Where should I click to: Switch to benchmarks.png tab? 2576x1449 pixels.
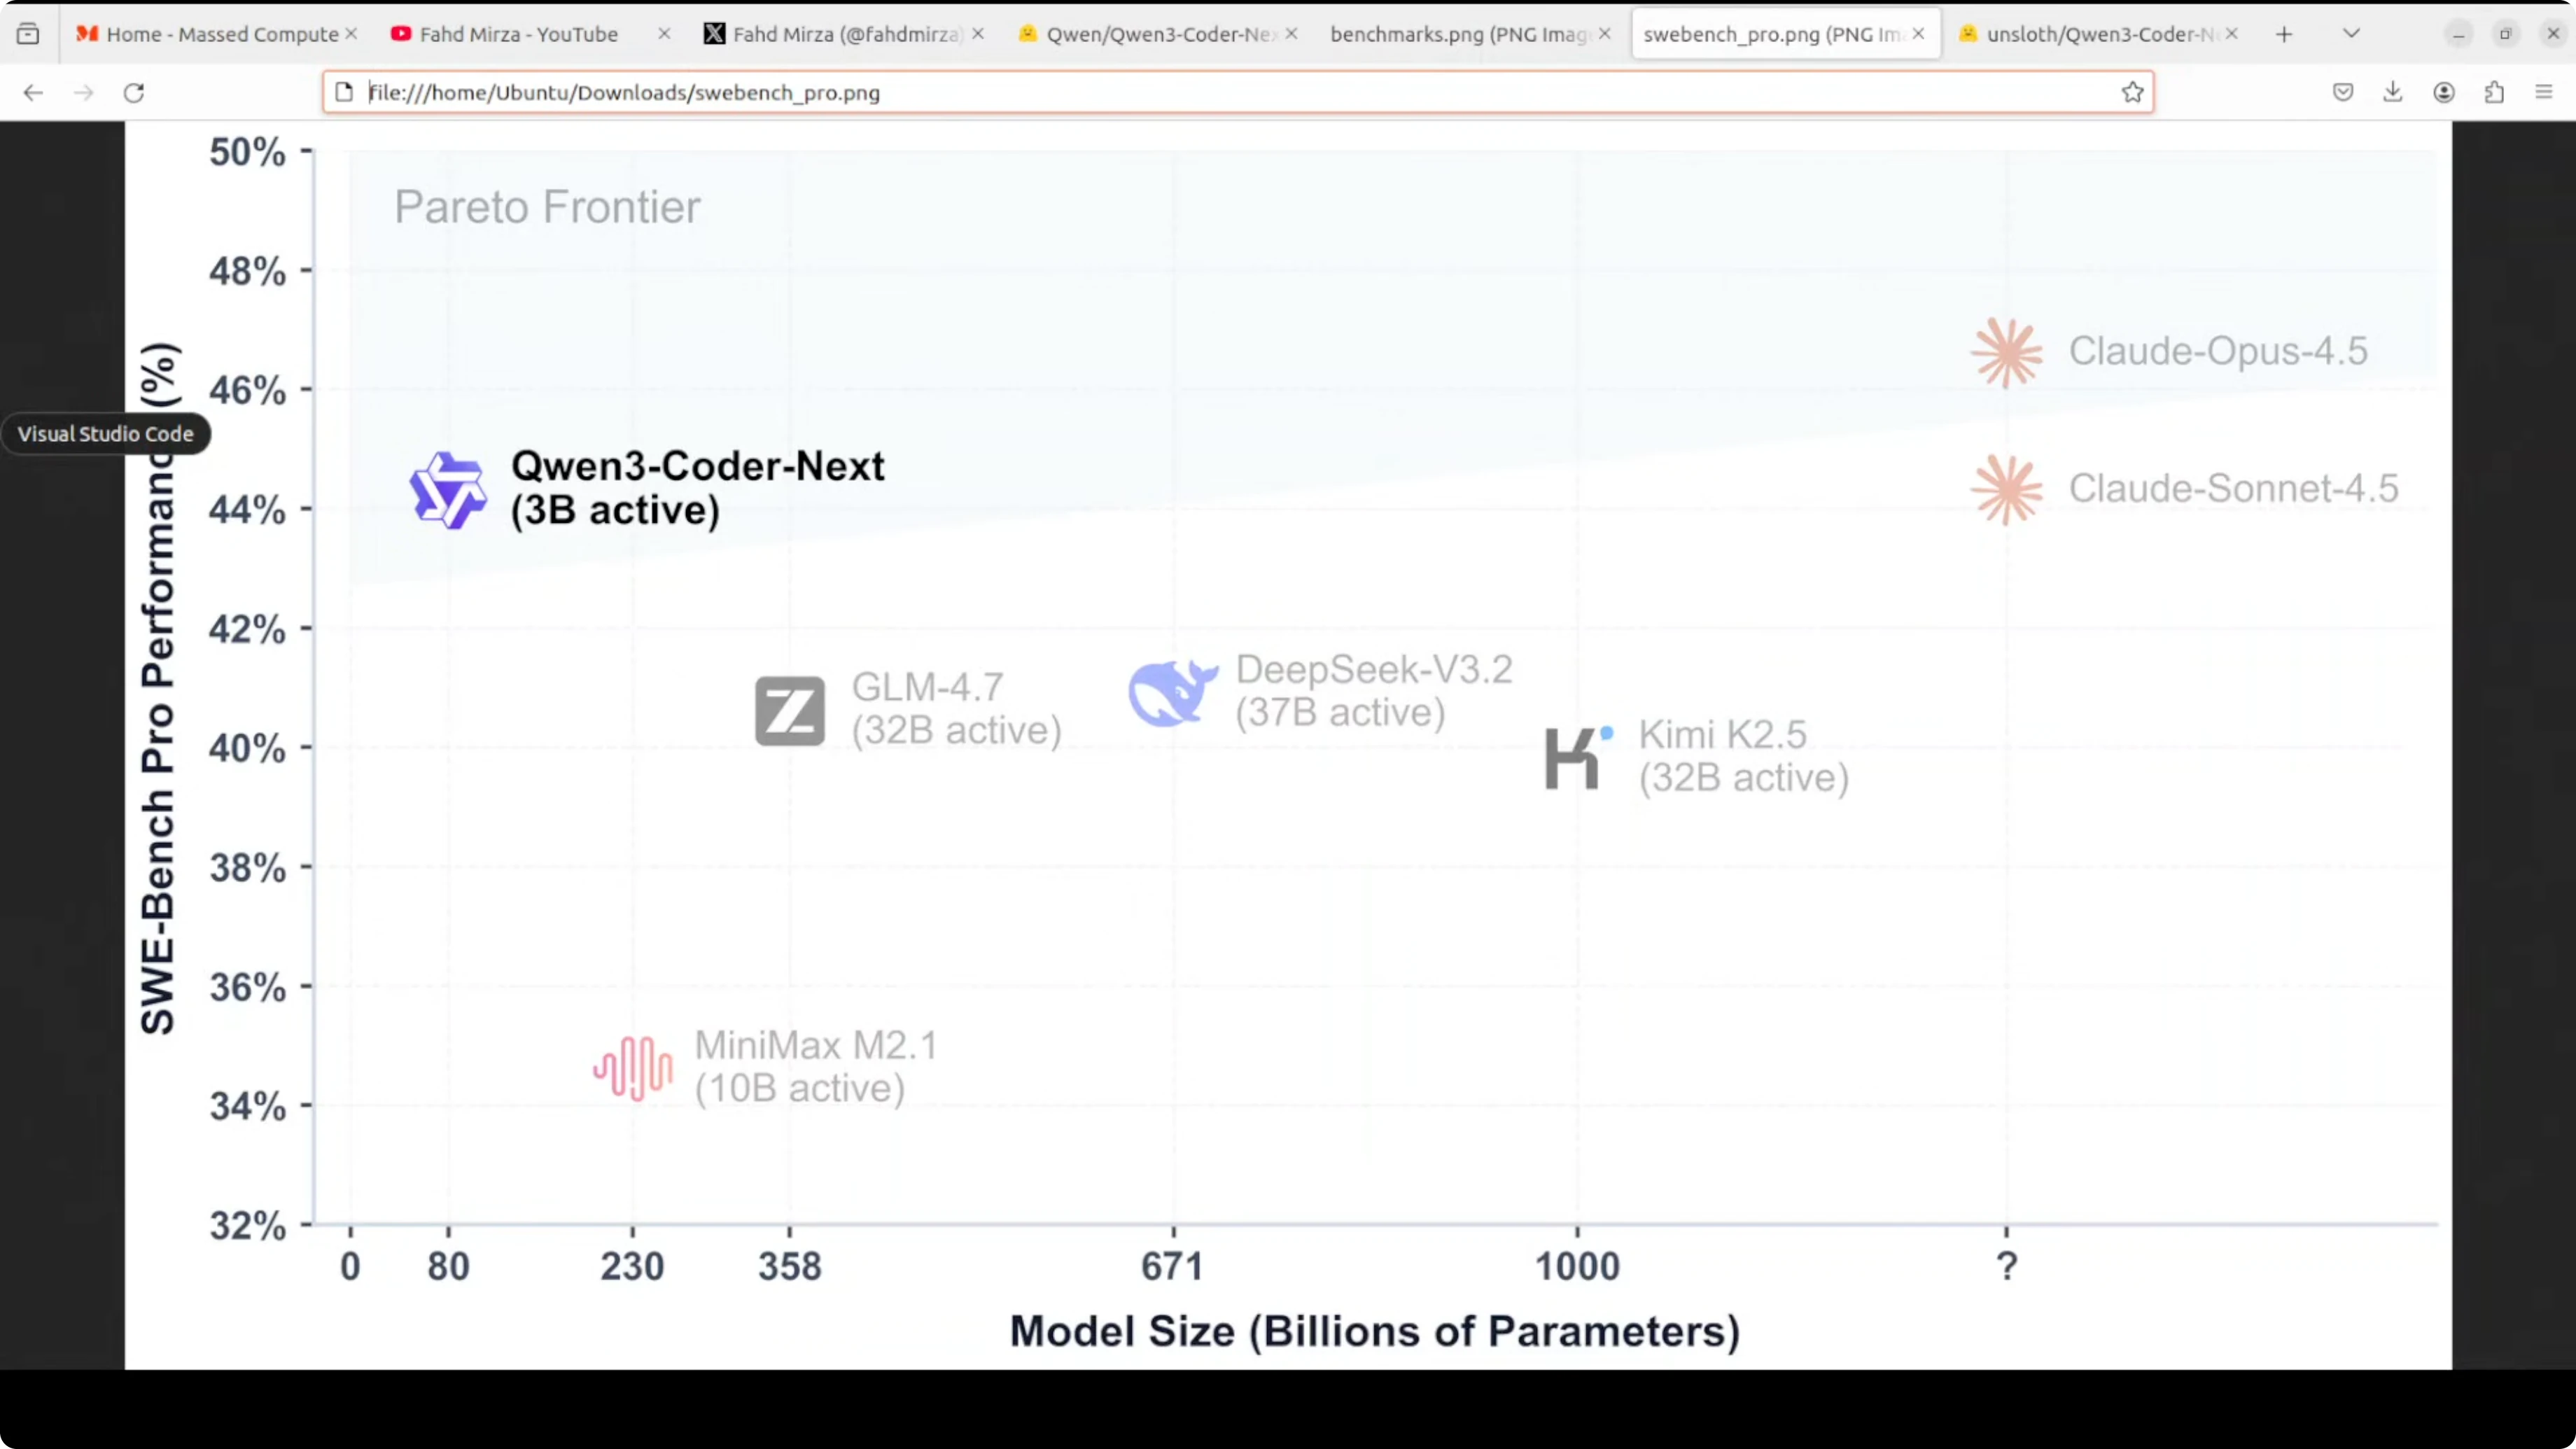pyautogui.click(x=1458, y=34)
